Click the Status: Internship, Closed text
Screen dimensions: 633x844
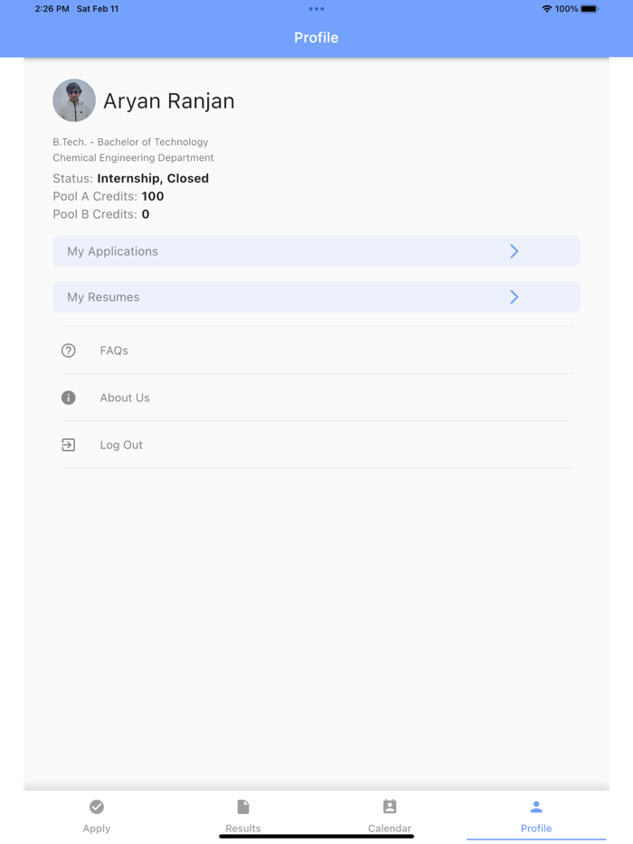click(x=131, y=178)
